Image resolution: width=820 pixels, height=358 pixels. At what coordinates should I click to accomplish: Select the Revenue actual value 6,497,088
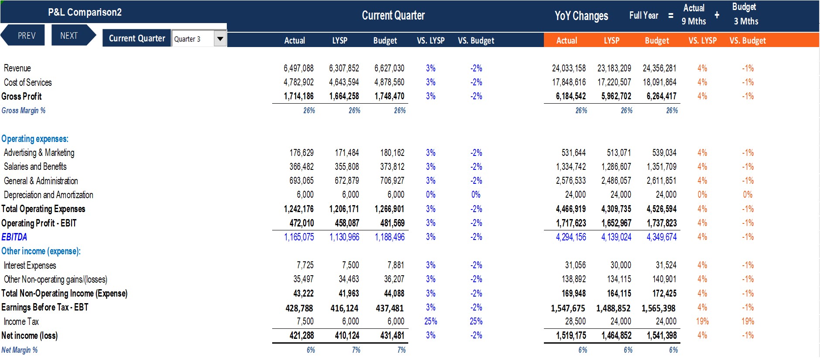click(x=298, y=68)
